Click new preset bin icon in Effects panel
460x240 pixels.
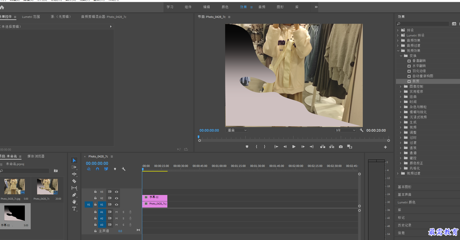(x=454, y=24)
